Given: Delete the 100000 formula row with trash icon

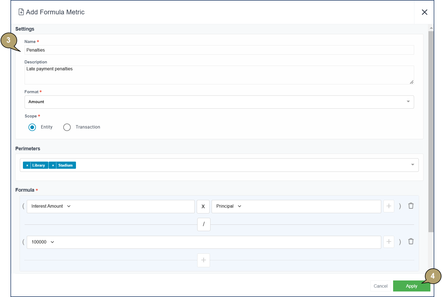Looking at the screenshot, I should 411,242.
